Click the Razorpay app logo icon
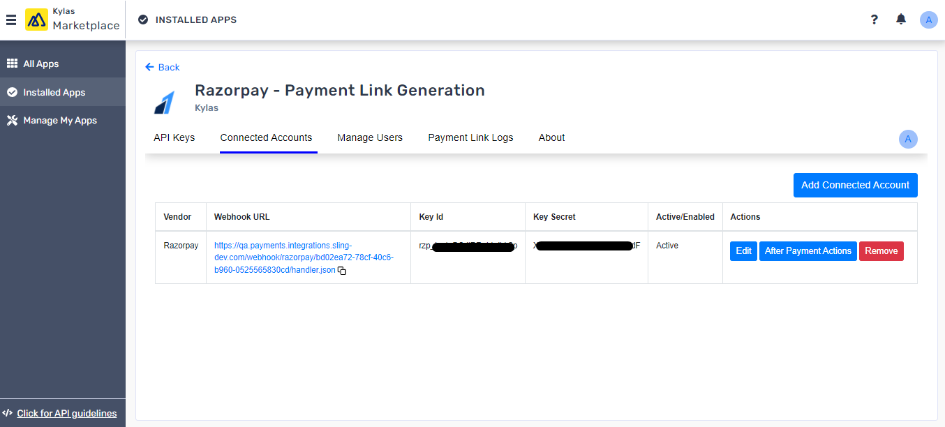Image resolution: width=945 pixels, height=427 pixels. coord(165,102)
